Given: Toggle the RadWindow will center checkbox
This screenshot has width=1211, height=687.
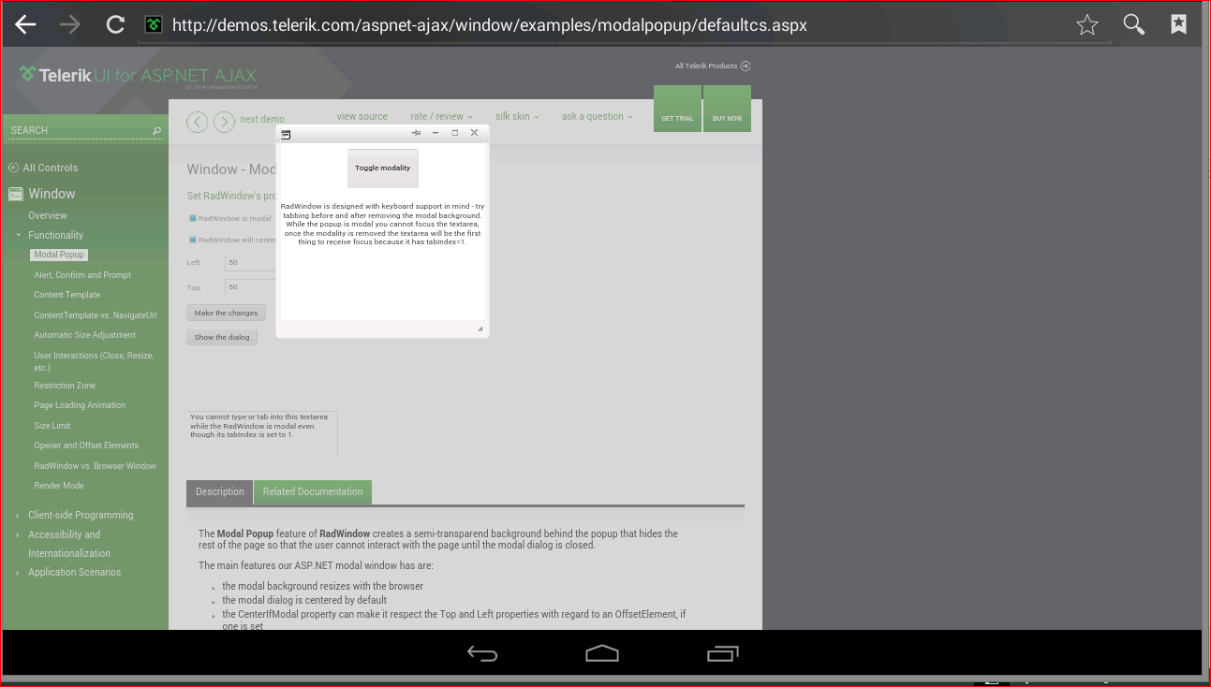Looking at the screenshot, I should 193,240.
